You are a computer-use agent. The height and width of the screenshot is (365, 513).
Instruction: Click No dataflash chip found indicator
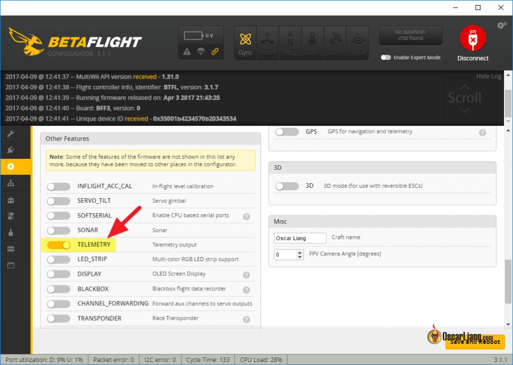[x=410, y=36]
